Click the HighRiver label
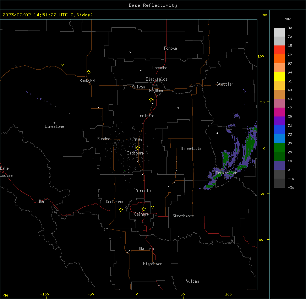This screenshot has height=299, width=306. pyautogui.click(x=153, y=264)
